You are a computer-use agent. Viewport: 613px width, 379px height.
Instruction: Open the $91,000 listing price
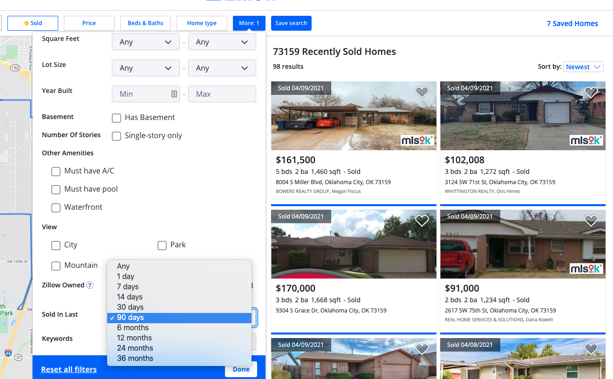(462, 288)
